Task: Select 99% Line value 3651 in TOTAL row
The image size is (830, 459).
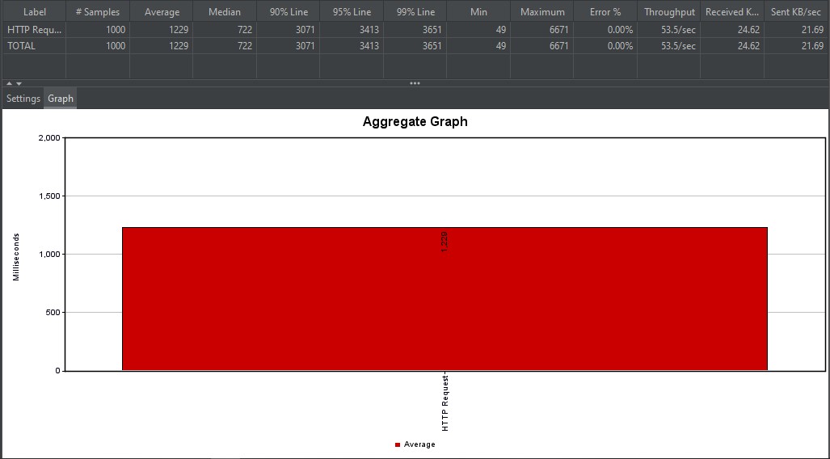Action: [x=415, y=46]
